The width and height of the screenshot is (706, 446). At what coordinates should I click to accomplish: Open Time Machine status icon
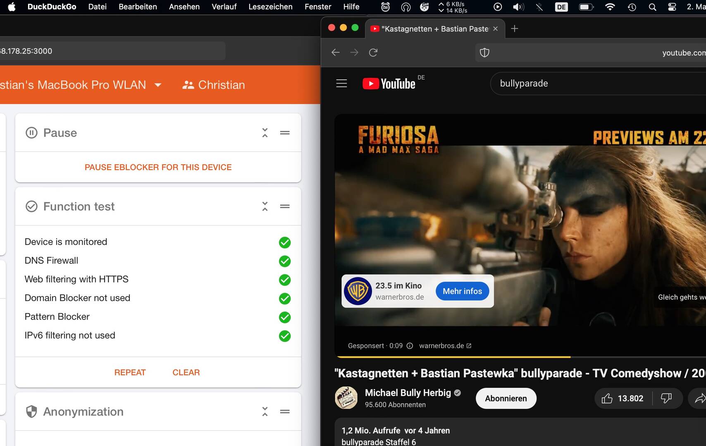632,7
